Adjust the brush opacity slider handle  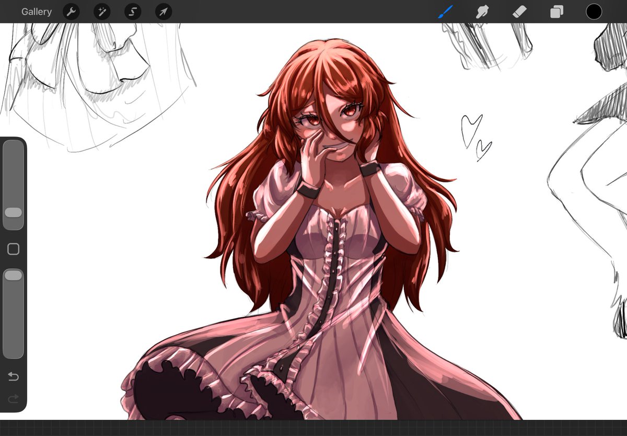13,275
